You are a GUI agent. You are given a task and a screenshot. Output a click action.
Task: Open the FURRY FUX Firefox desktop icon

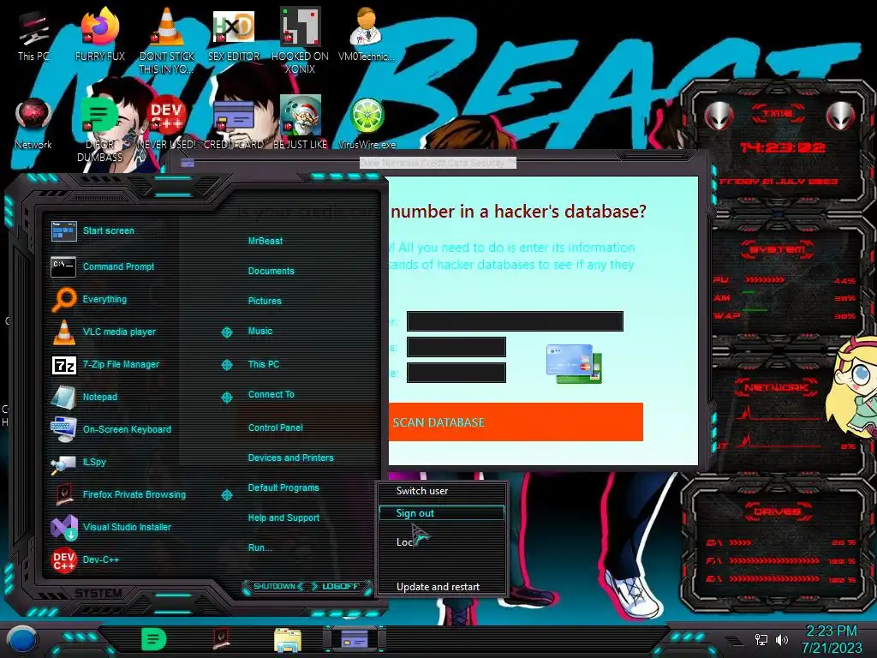pos(100,36)
